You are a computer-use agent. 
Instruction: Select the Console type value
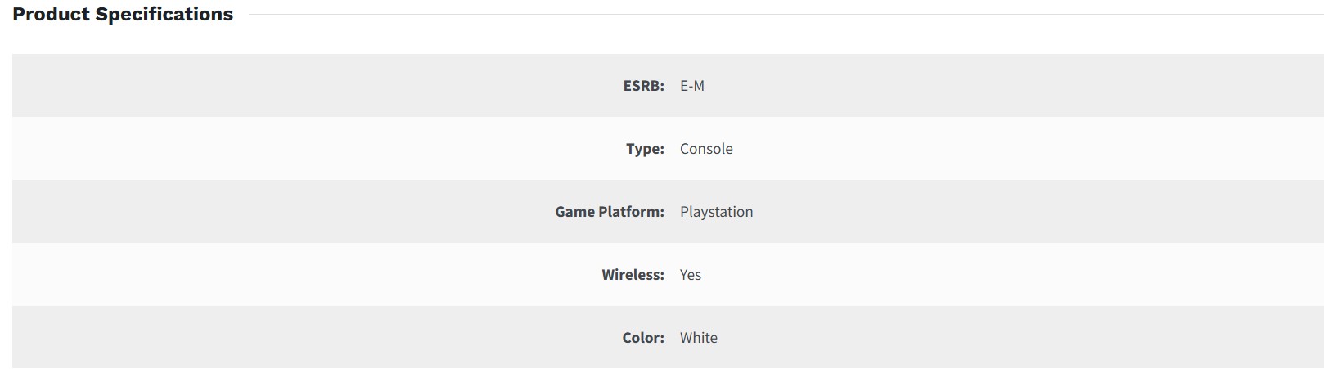[706, 149]
